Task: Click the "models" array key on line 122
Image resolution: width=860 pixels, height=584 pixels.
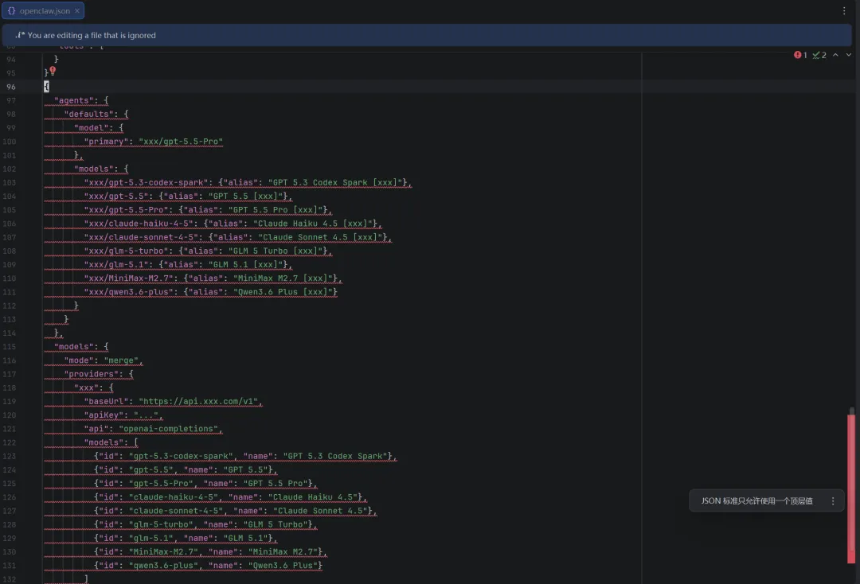Action: click(x=104, y=442)
